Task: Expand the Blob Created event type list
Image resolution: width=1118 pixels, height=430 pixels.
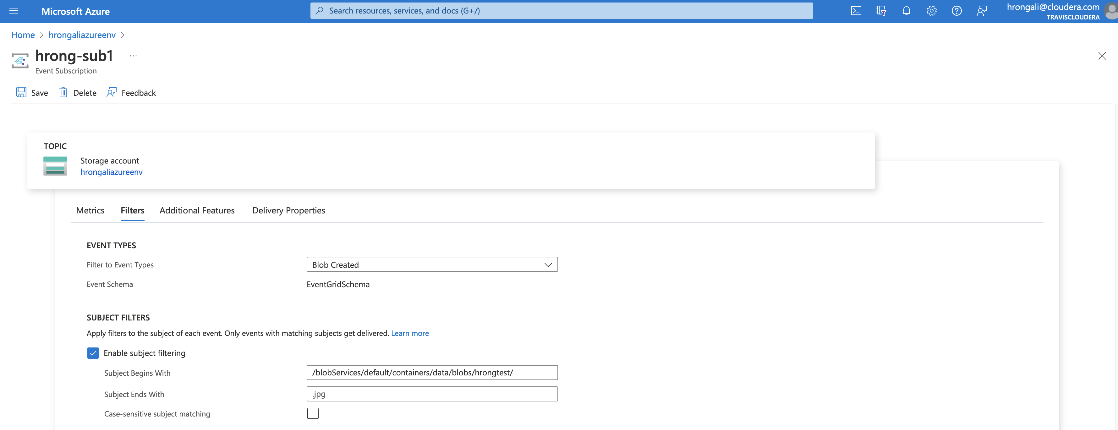Action: pos(547,264)
